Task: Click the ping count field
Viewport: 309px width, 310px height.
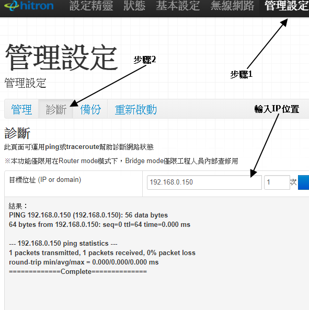Action: [x=277, y=182]
